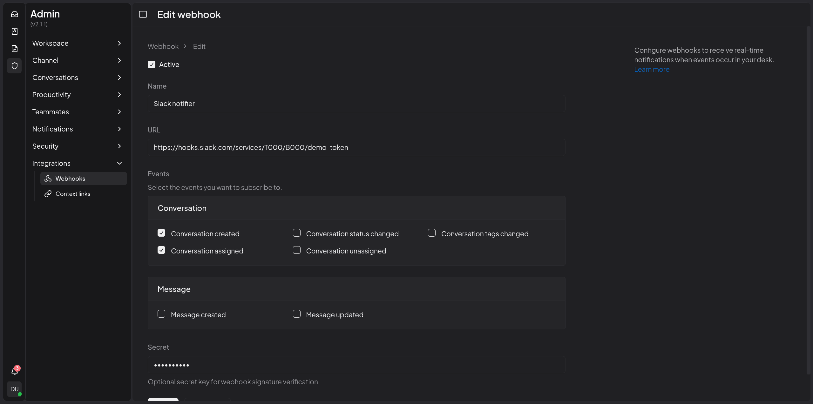This screenshot has height=404, width=813.
Task: Click the DU user avatar
Action: (15, 389)
